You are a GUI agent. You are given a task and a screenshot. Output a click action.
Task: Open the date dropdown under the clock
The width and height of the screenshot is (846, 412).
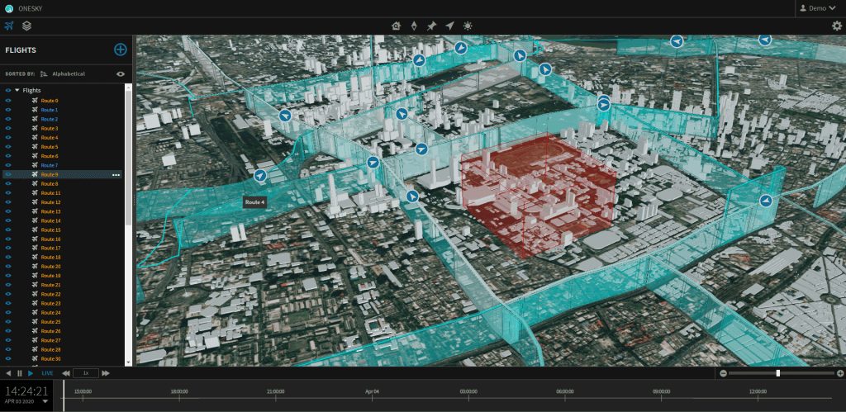(x=45, y=401)
